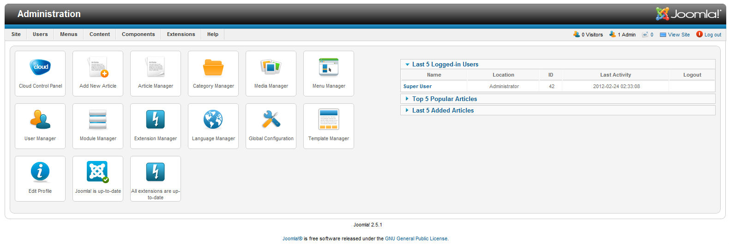Open the Extensions menu
The image size is (729, 244).
[181, 34]
